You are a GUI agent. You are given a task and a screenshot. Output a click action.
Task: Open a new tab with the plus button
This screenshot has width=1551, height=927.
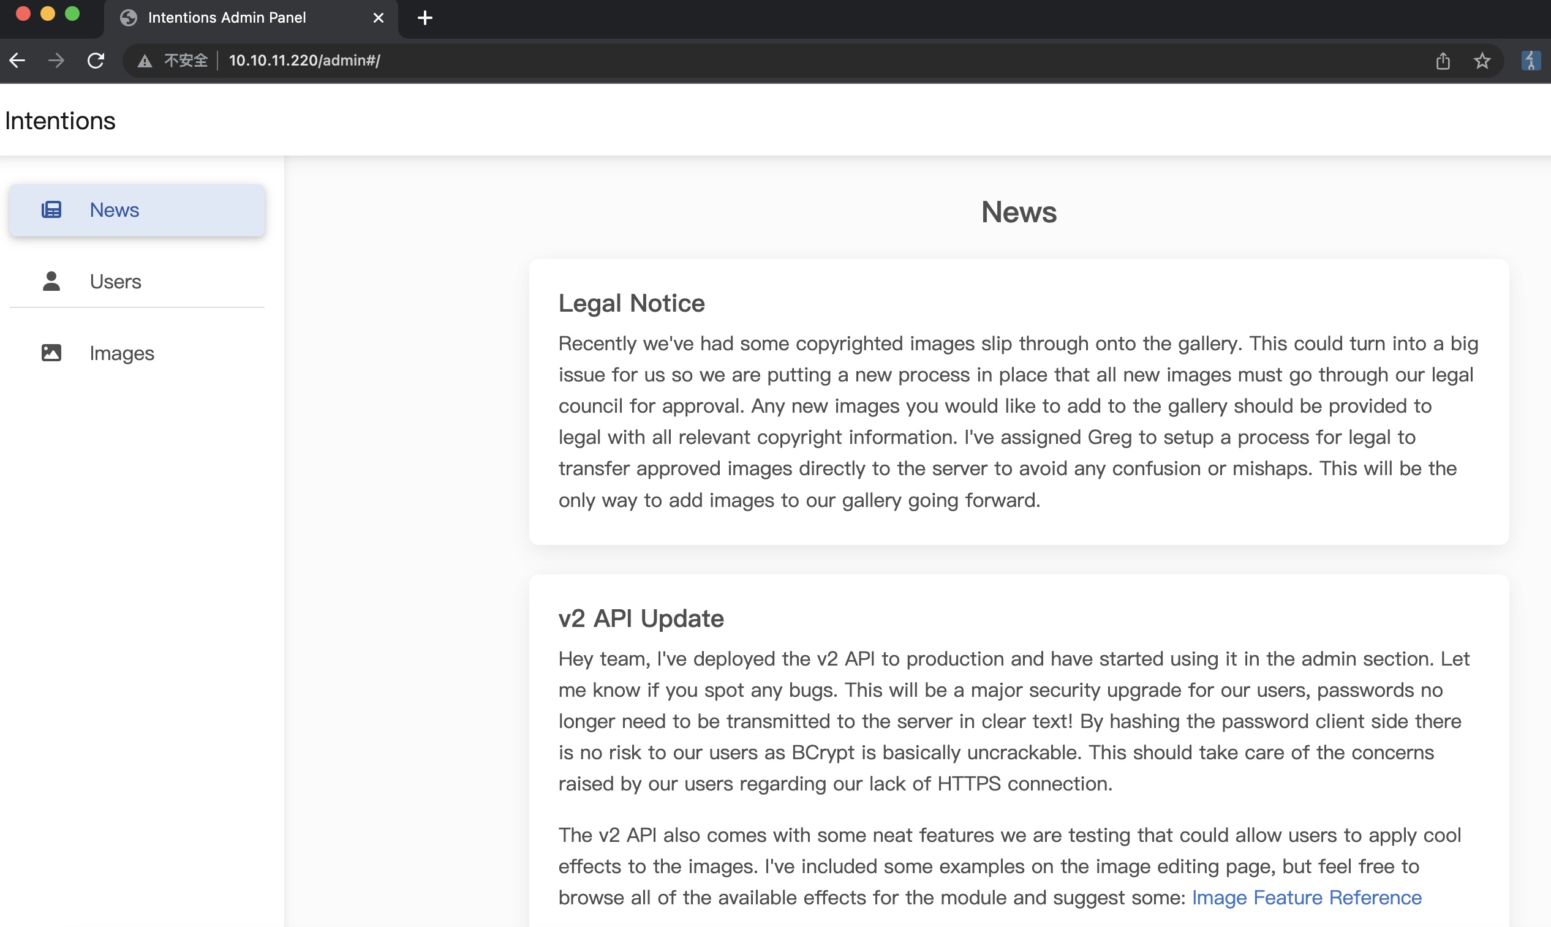click(425, 18)
